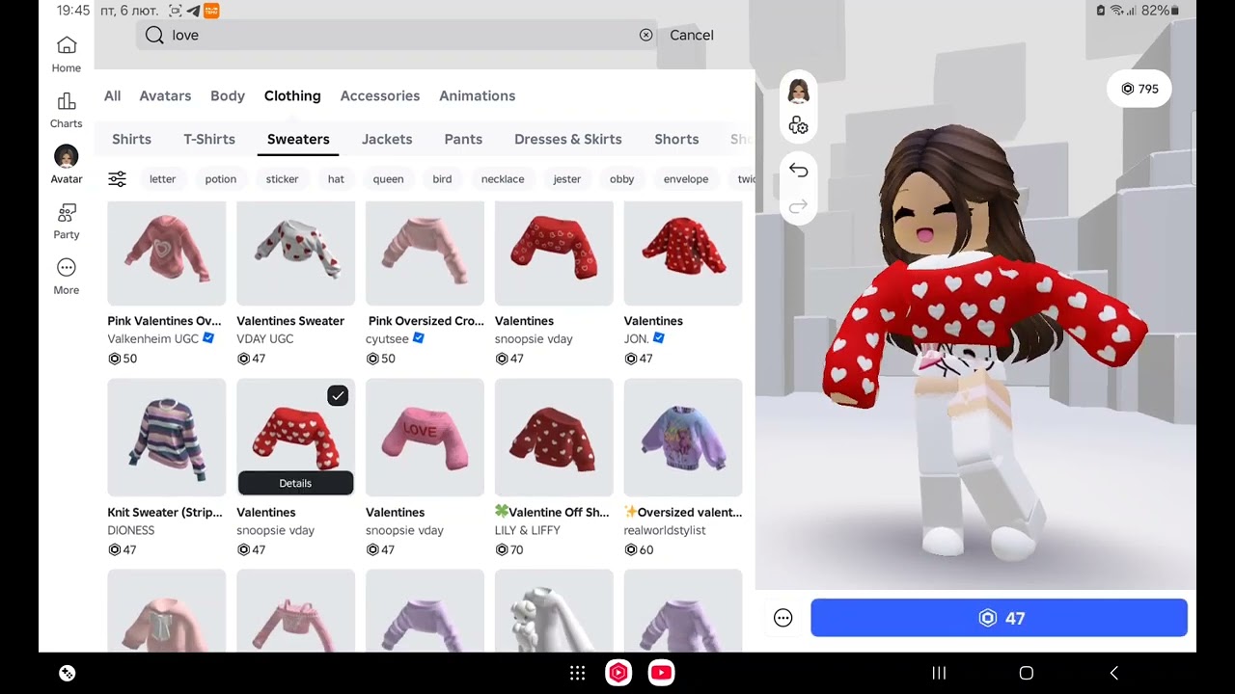Screen dimensions: 1235x694
Task: Switch to the All category tab
Action: 112,95
